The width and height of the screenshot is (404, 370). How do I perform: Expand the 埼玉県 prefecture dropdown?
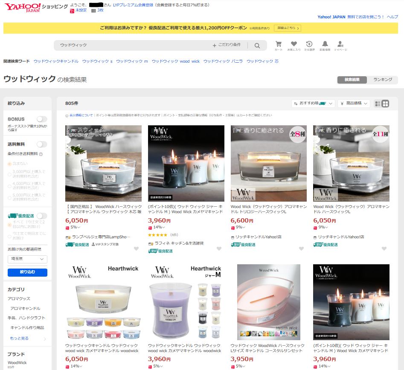27,259
